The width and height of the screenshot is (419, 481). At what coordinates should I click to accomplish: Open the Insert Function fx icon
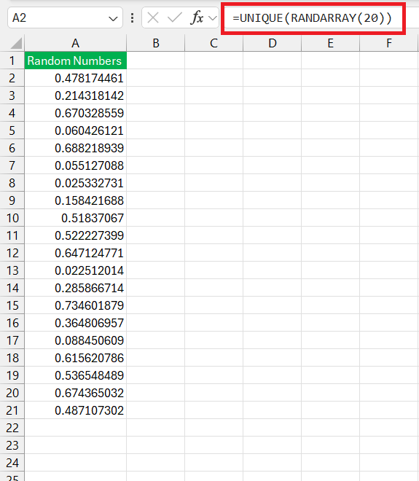[197, 17]
